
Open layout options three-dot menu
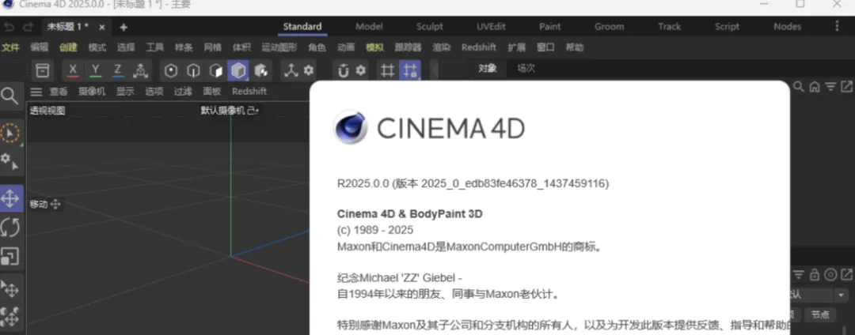(x=837, y=27)
